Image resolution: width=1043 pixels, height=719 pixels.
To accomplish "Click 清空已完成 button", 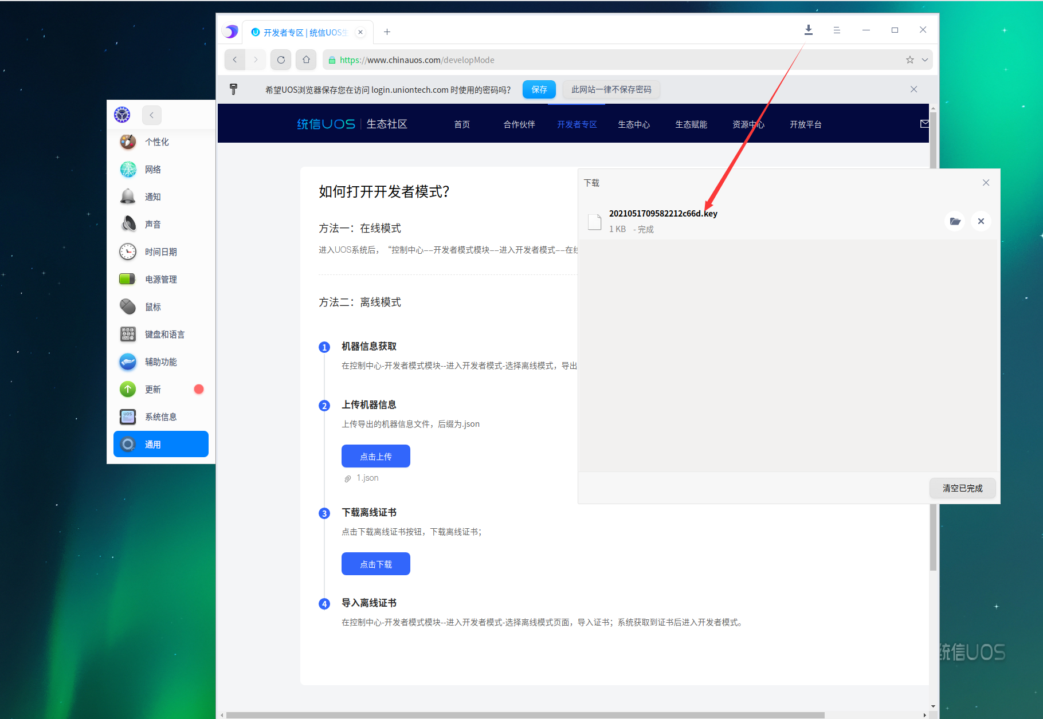I will click(x=962, y=488).
